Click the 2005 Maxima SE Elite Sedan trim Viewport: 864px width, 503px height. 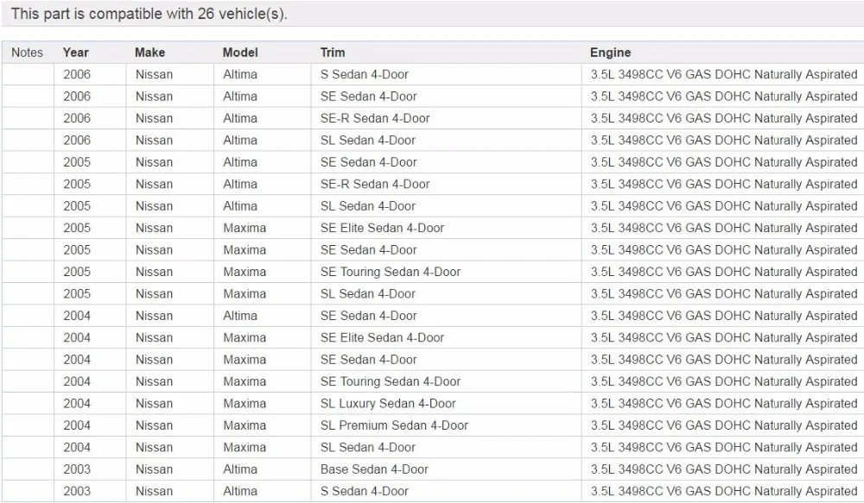click(382, 228)
